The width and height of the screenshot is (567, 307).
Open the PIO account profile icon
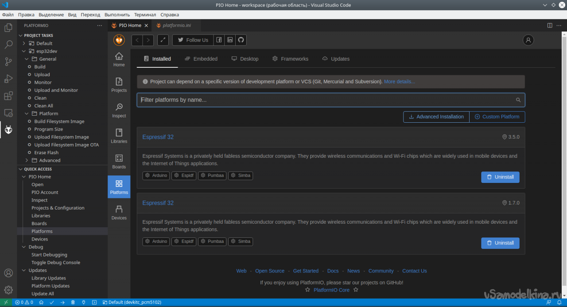[x=528, y=40]
